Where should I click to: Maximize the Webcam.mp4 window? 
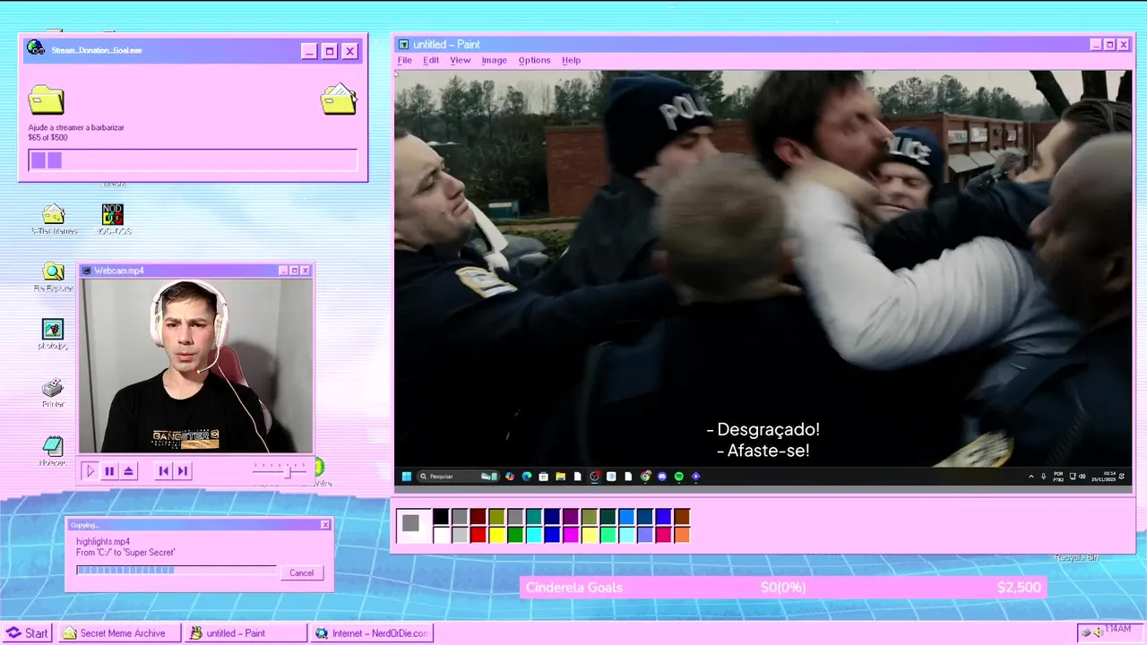[294, 271]
